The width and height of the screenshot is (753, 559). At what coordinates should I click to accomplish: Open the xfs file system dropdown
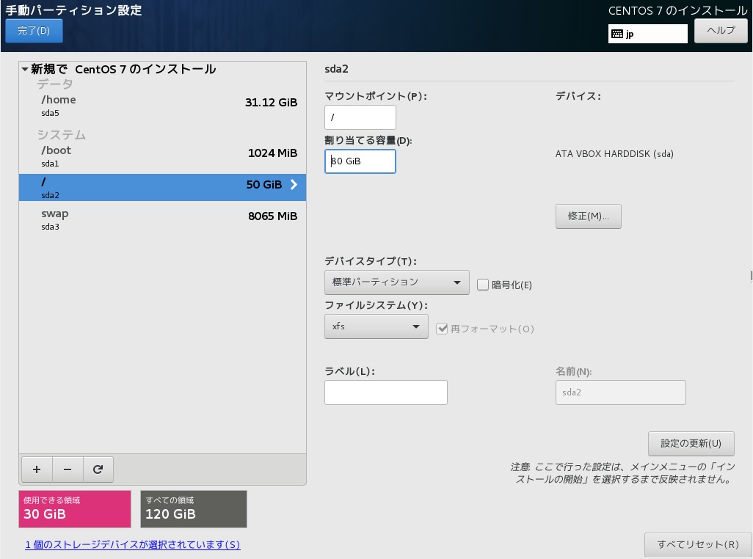[376, 326]
